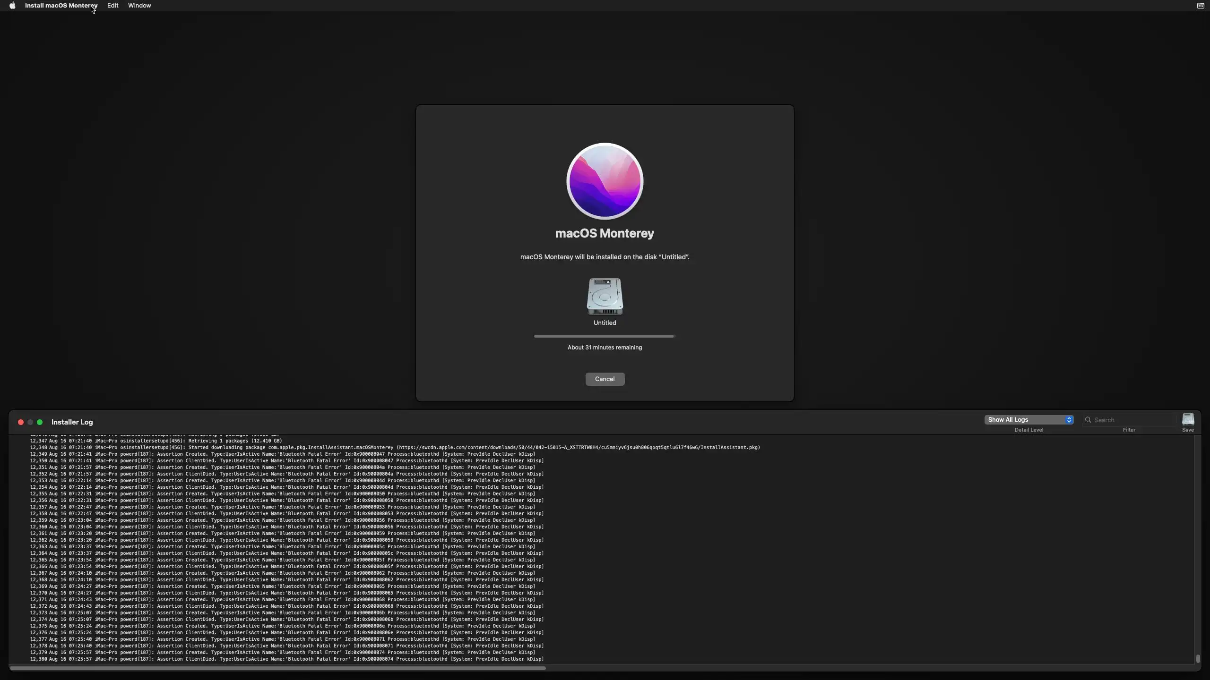The image size is (1210, 680).
Task: Zoom the Installer Log window with green button
Action: (40, 422)
